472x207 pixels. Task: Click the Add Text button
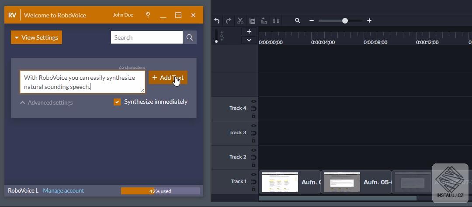(168, 78)
